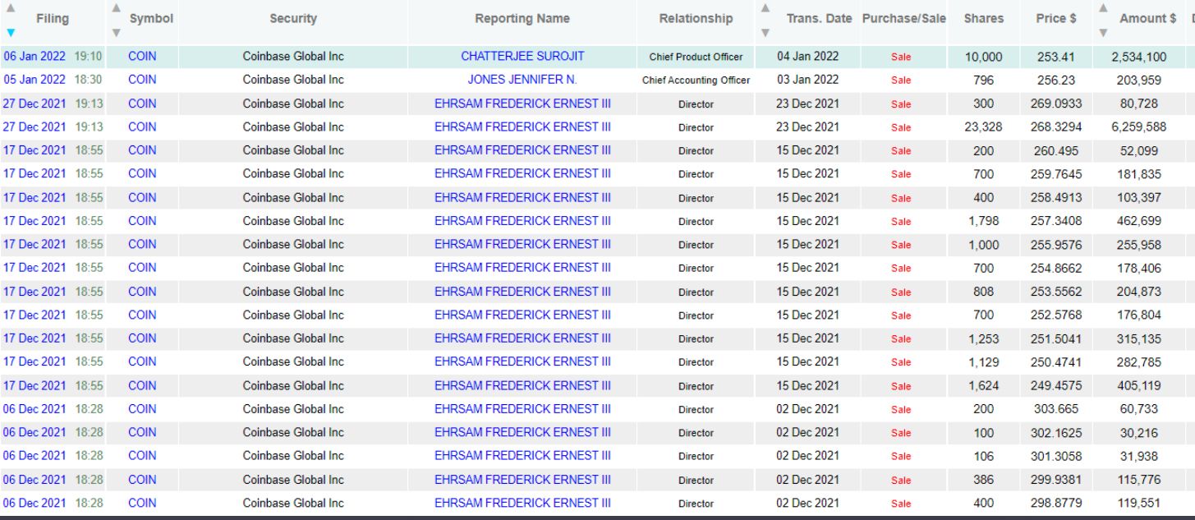The width and height of the screenshot is (1195, 520).
Task: Select the 2,534,100 amount cell
Action: point(1138,57)
